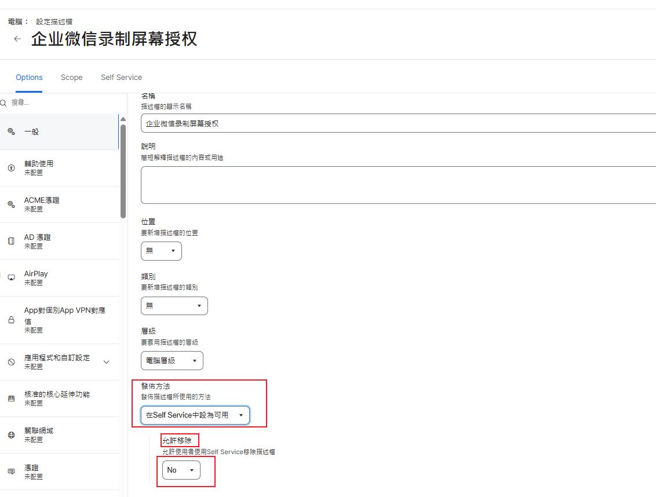Select the 一般 gear icon
The height and width of the screenshot is (497, 656).
pos(11,131)
